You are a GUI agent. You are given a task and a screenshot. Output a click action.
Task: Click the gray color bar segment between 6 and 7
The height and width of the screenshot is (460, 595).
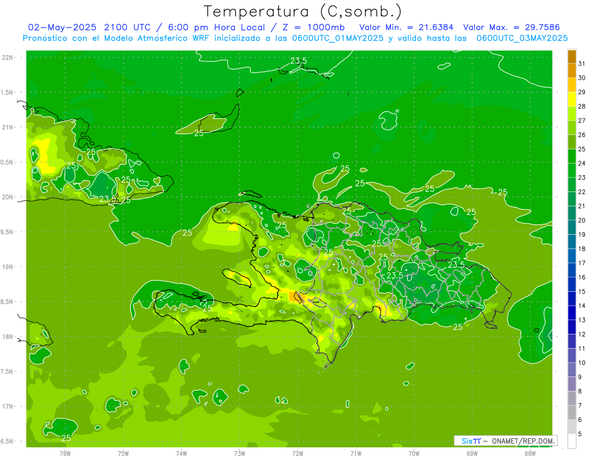(572, 412)
